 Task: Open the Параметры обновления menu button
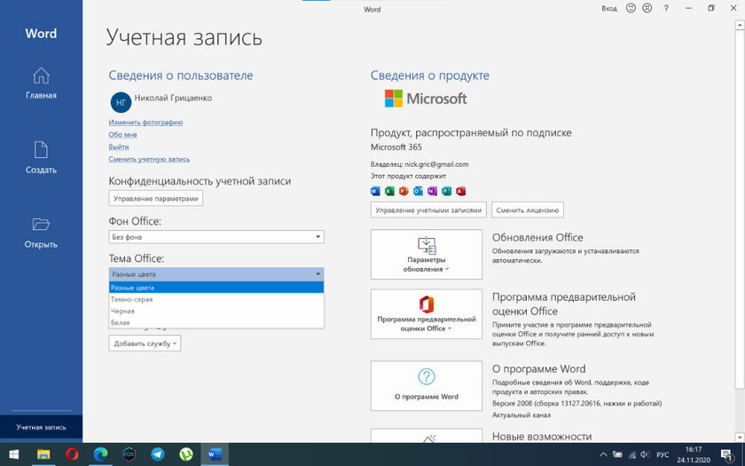427,255
